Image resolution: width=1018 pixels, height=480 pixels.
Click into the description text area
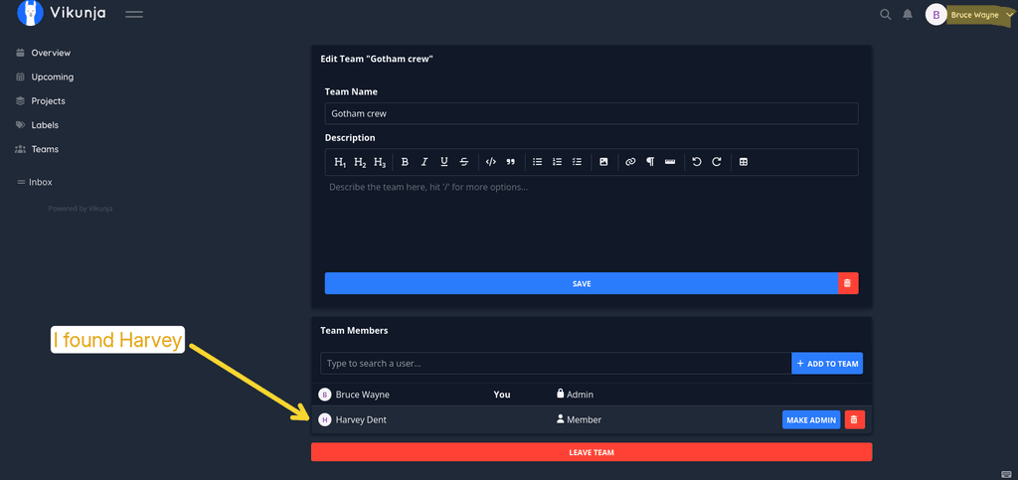592,221
